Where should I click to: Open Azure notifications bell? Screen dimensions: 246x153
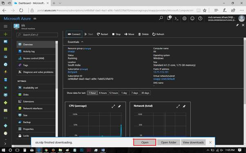click(x=169, y=18)
